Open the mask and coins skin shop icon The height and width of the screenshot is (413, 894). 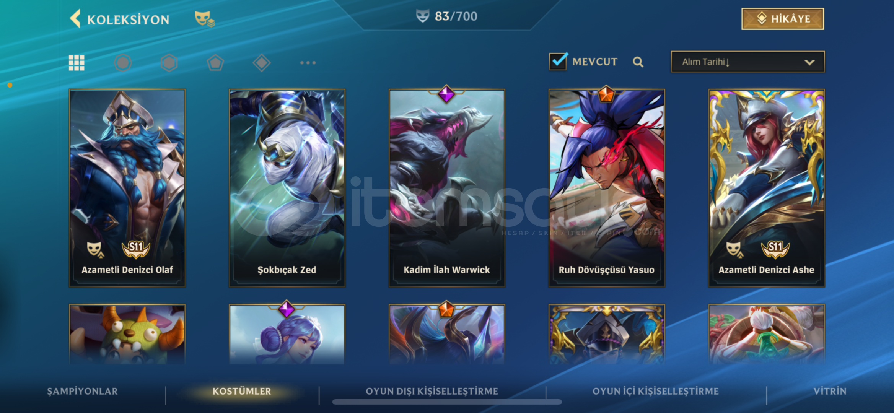pos(205,18)
